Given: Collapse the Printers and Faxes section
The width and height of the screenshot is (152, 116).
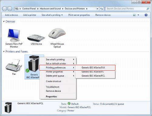Looking at the screenshot, I should tap(4, 51).
